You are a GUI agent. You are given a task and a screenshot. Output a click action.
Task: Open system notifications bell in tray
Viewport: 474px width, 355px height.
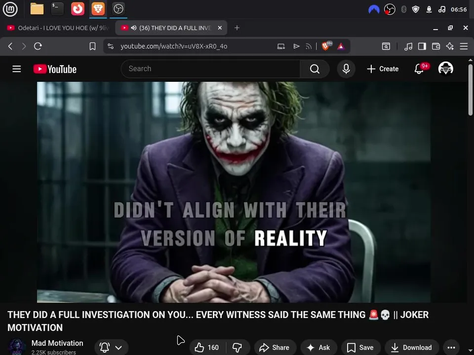(429, 10)
